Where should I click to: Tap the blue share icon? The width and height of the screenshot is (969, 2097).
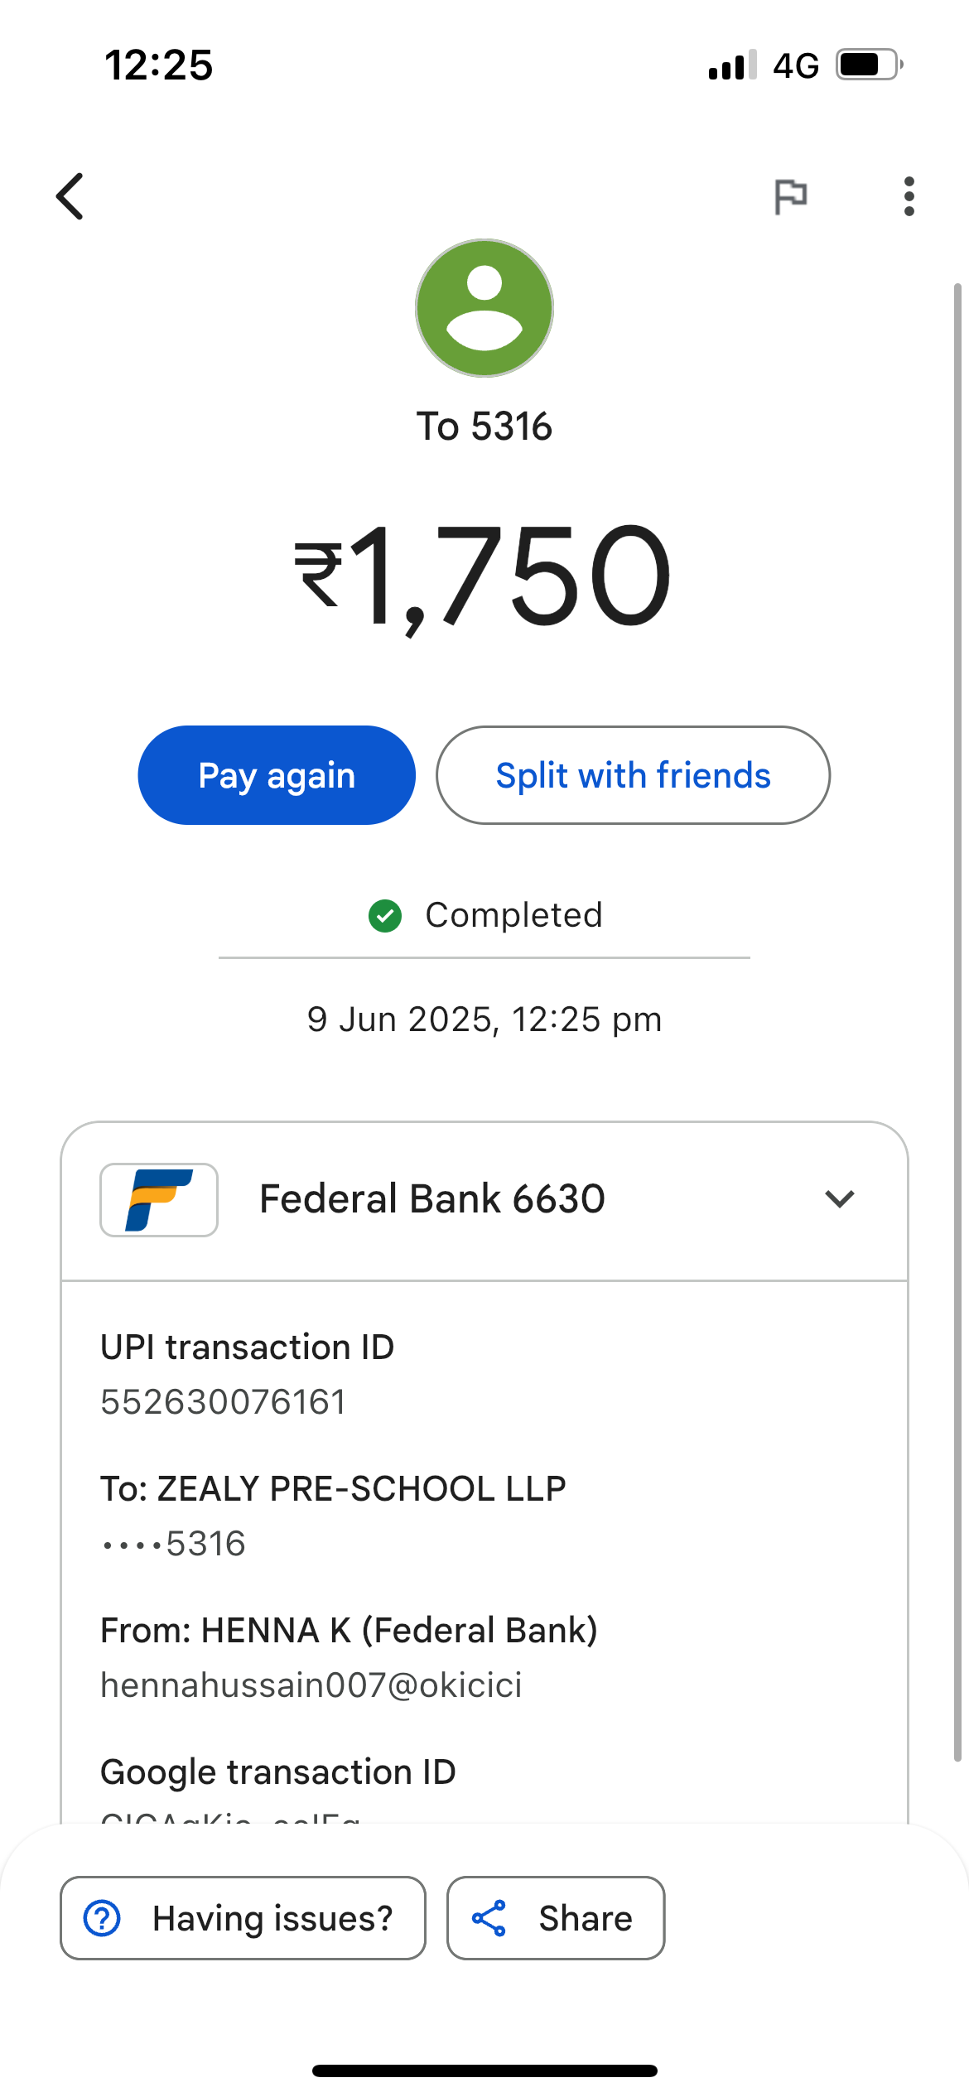[489, 1918]
